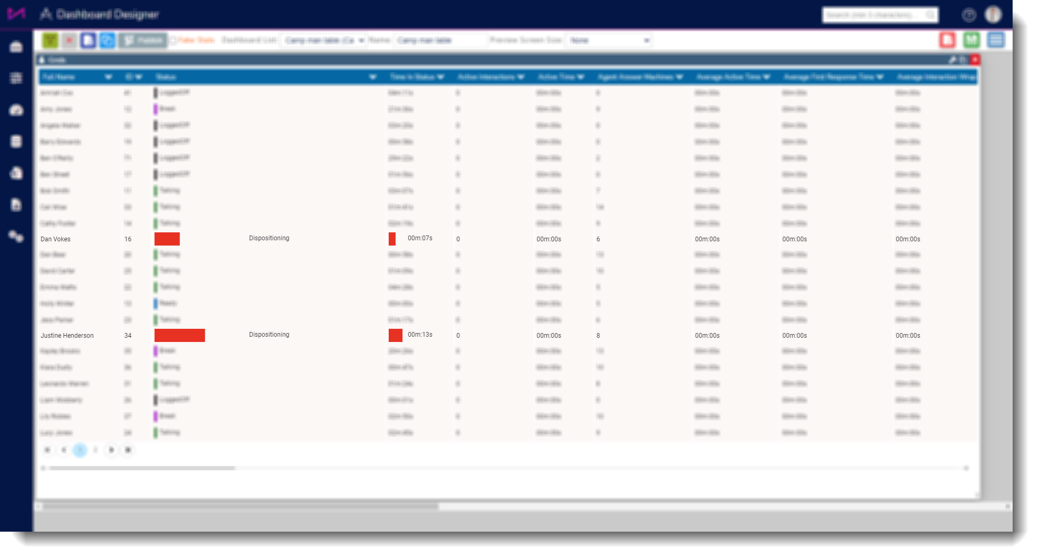
Task: Open the Average Active Time column filter arrow
Action: (767, 77)
